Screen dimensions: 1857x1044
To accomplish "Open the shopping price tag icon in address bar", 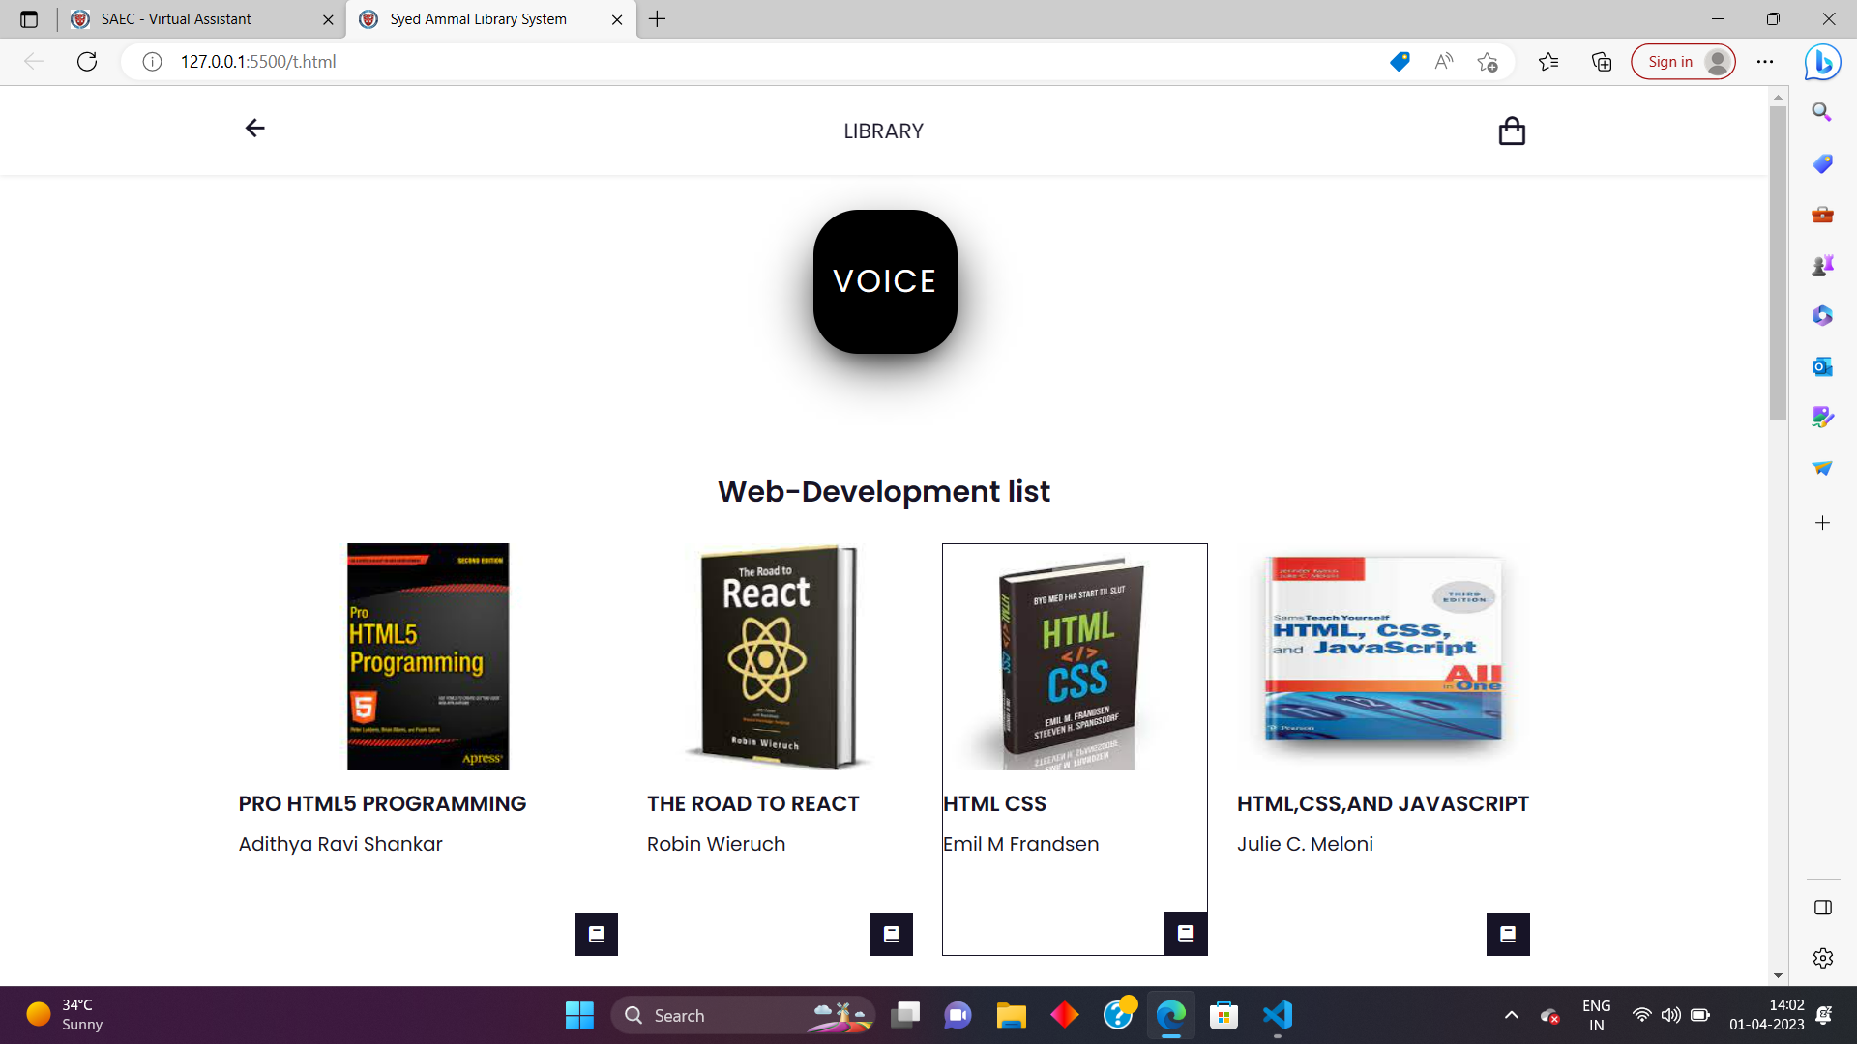I will point(1400,62).
